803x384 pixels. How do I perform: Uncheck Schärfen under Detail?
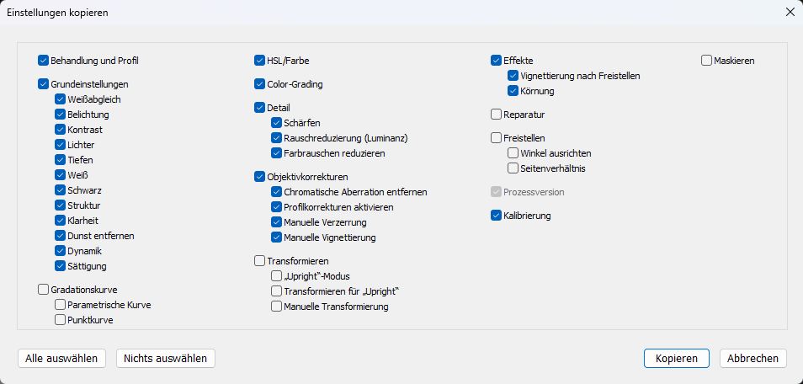(277, 123)
